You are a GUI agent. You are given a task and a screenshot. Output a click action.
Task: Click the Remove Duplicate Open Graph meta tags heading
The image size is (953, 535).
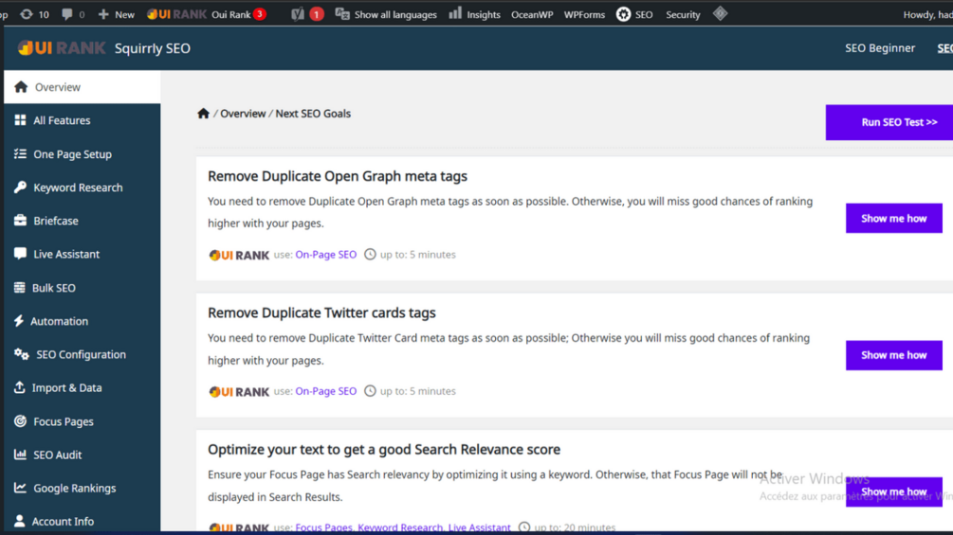coord(338,176)
